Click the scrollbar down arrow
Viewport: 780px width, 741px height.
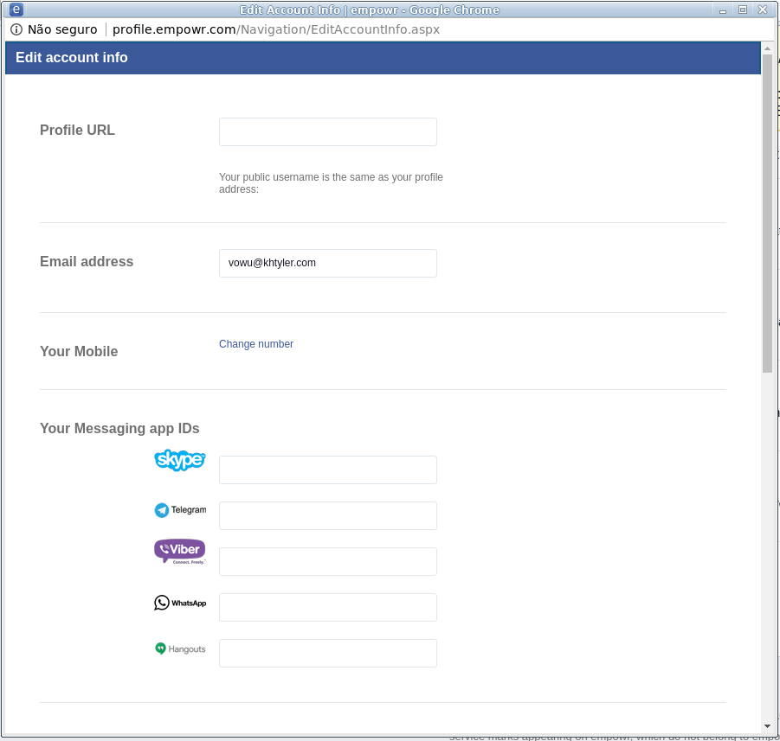[767, 726]
